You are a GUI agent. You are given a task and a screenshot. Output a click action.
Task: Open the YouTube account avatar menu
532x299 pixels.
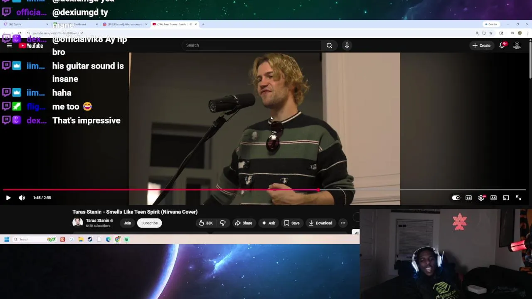click(x=517, y=45)
